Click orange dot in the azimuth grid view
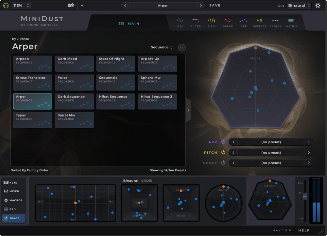This screenshot has height=236, width=327. [x=76, y=203]
